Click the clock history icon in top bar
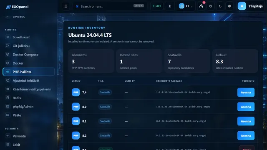 click(x=211, y=6)
